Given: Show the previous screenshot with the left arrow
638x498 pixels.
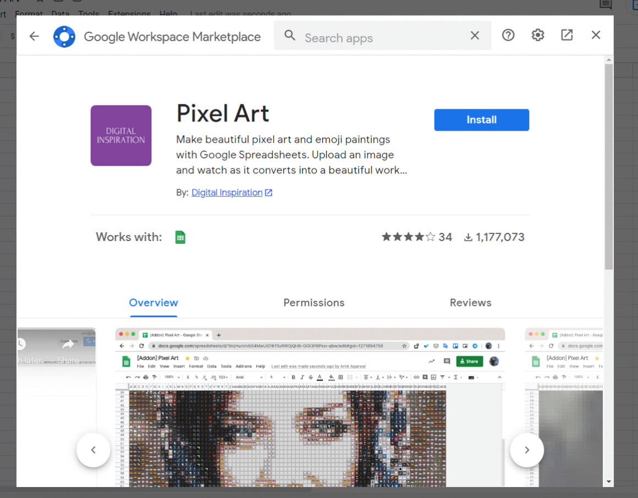Looking at the screenshot, I should (93, 450).
